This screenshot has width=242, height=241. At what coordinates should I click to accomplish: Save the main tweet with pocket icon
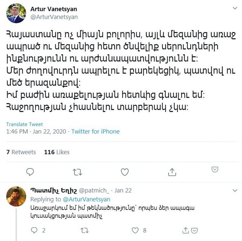pyautogui.click(x=215, y=169)
